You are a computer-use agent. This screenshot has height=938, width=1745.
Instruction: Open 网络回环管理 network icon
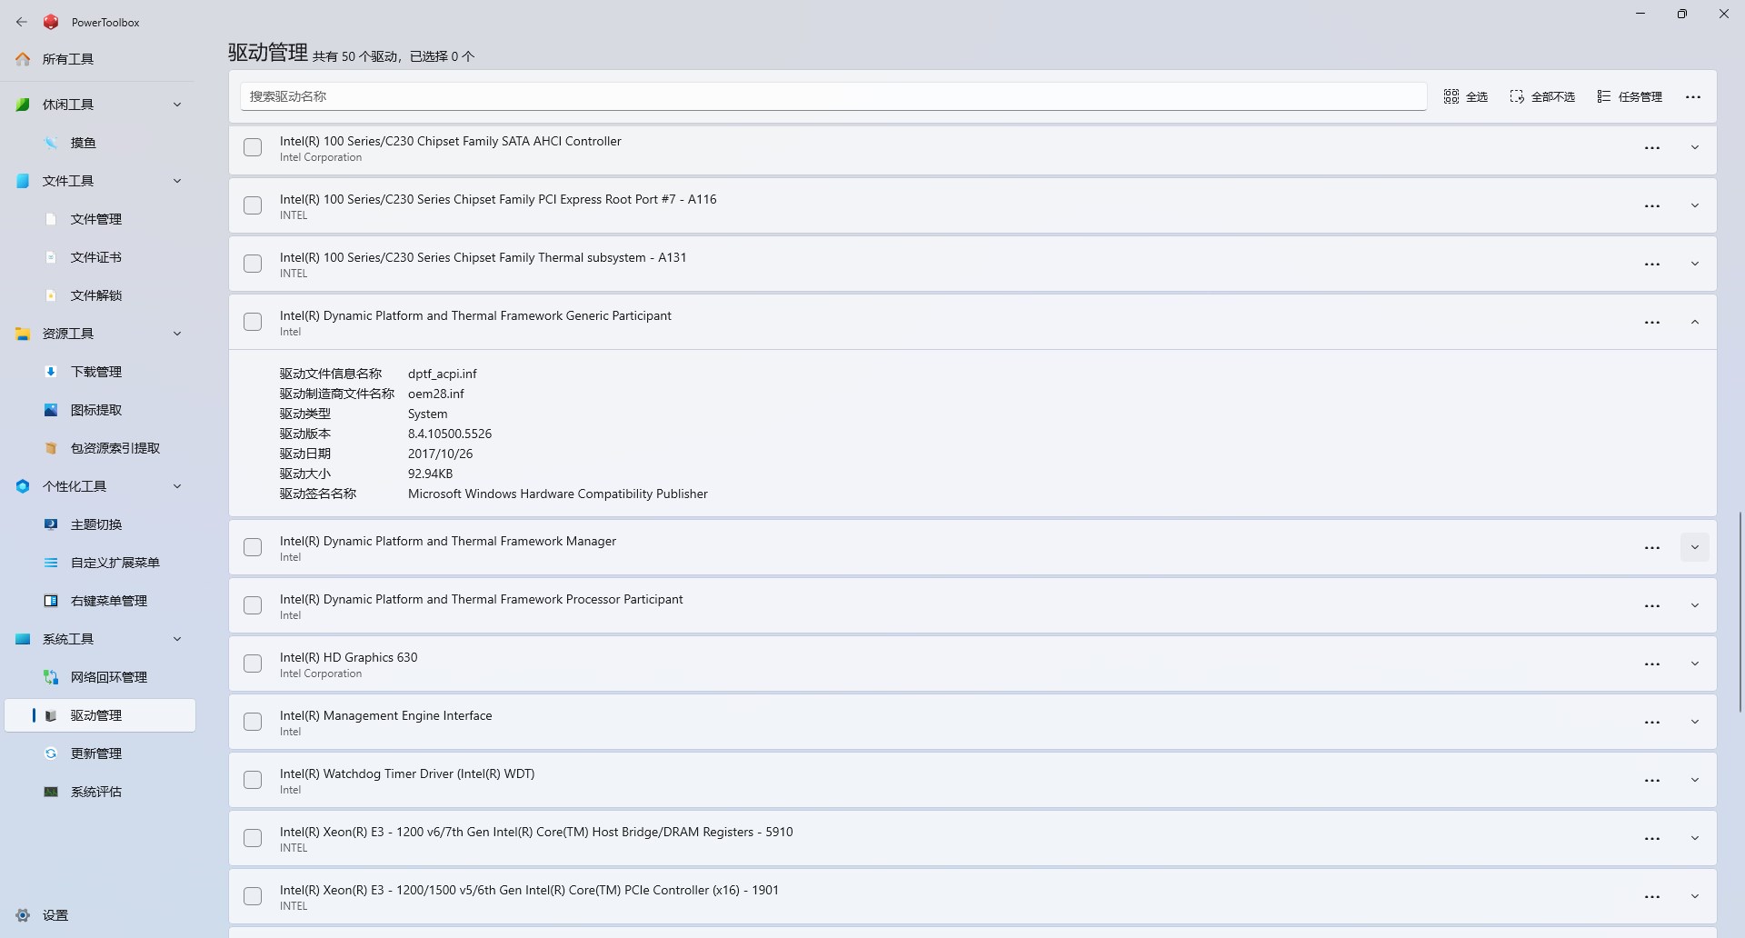[x=51, y=677]
